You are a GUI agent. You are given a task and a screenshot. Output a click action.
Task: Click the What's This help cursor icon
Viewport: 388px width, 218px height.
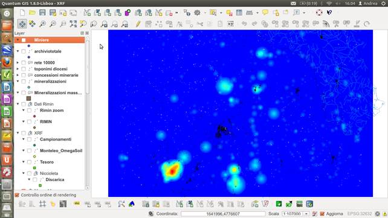pyautogui.click(x=329, y=12)
